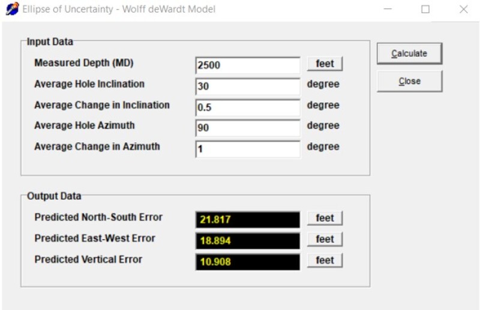480x310 pixels.
Task: Click the Close button below Calculate
Action: (409, 81)
